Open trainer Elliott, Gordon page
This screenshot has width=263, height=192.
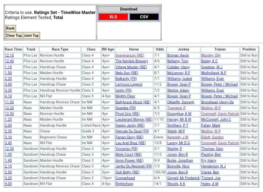coord(212,137)
